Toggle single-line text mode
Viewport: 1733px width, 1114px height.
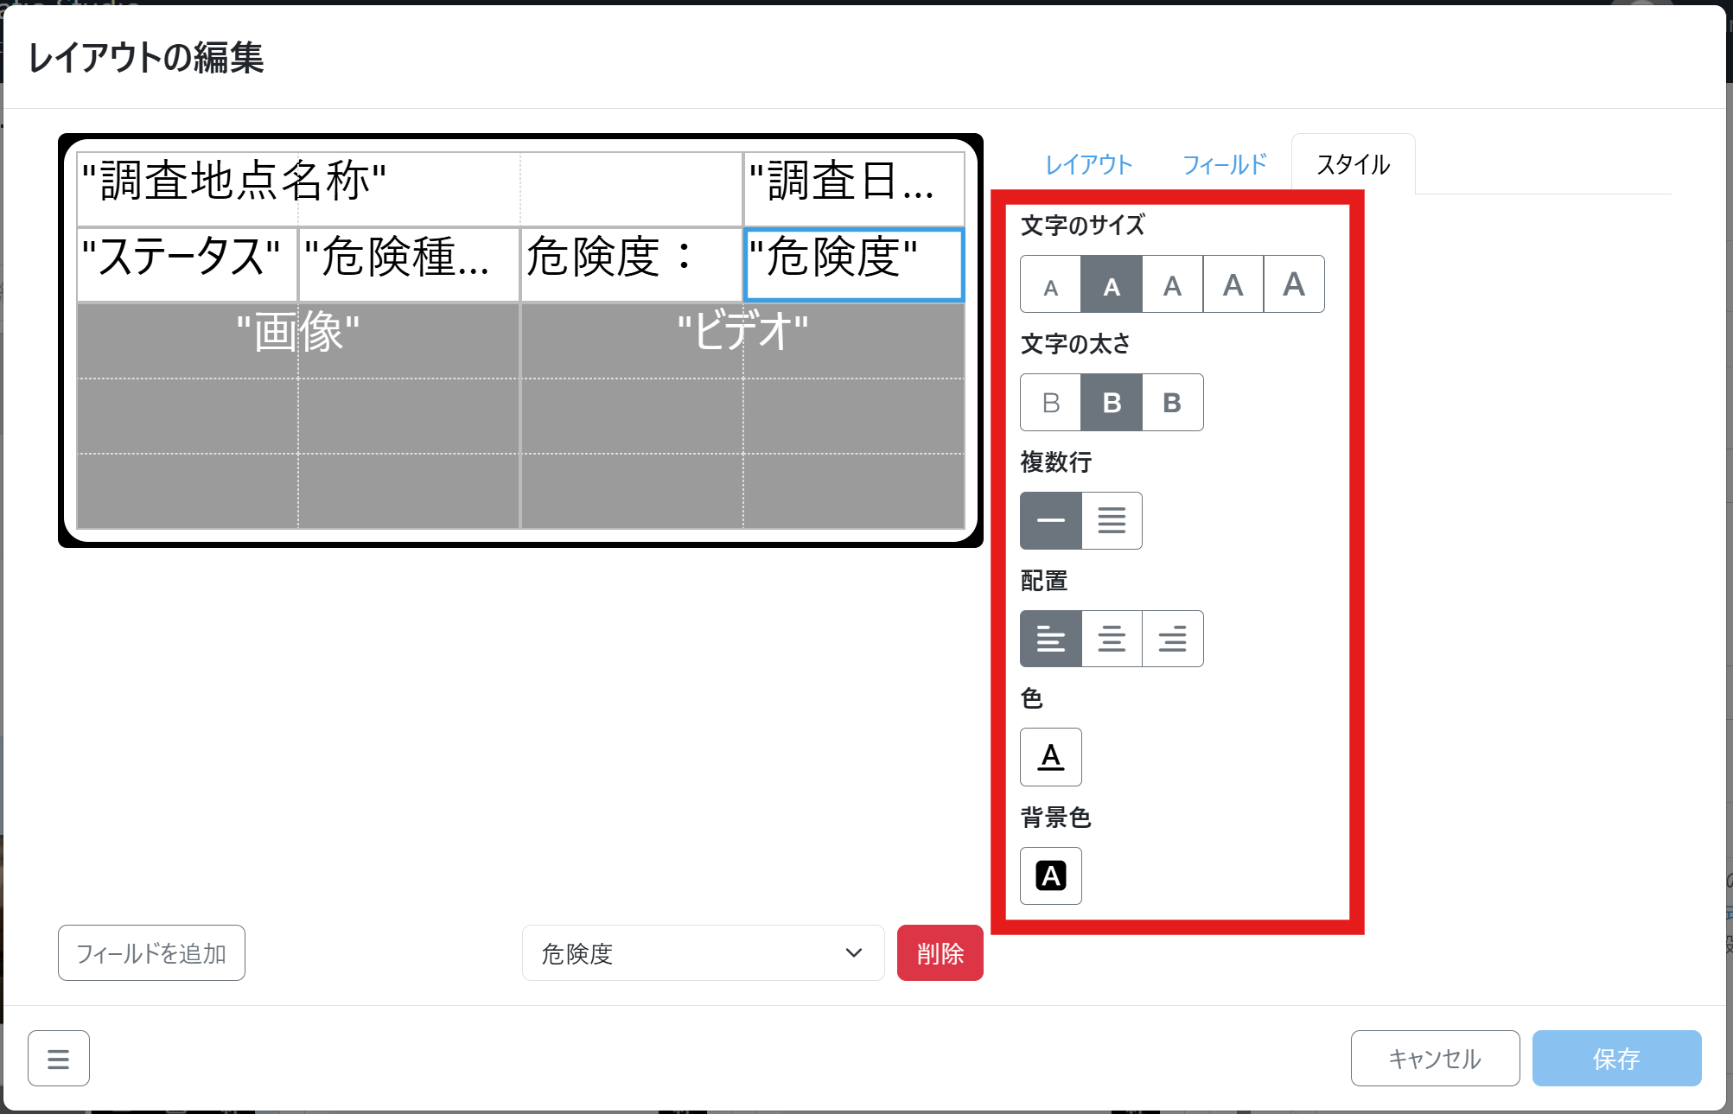pyautogui.click(x=1050, y=521)
